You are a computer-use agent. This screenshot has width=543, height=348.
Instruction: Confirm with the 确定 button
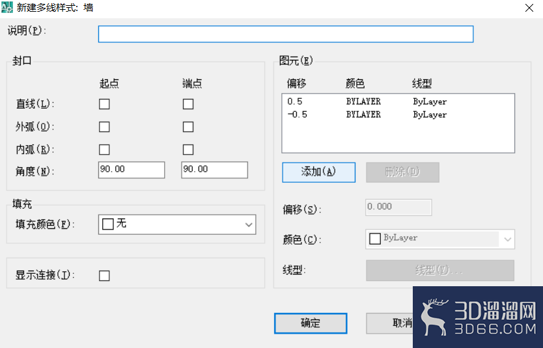(311, 323)
